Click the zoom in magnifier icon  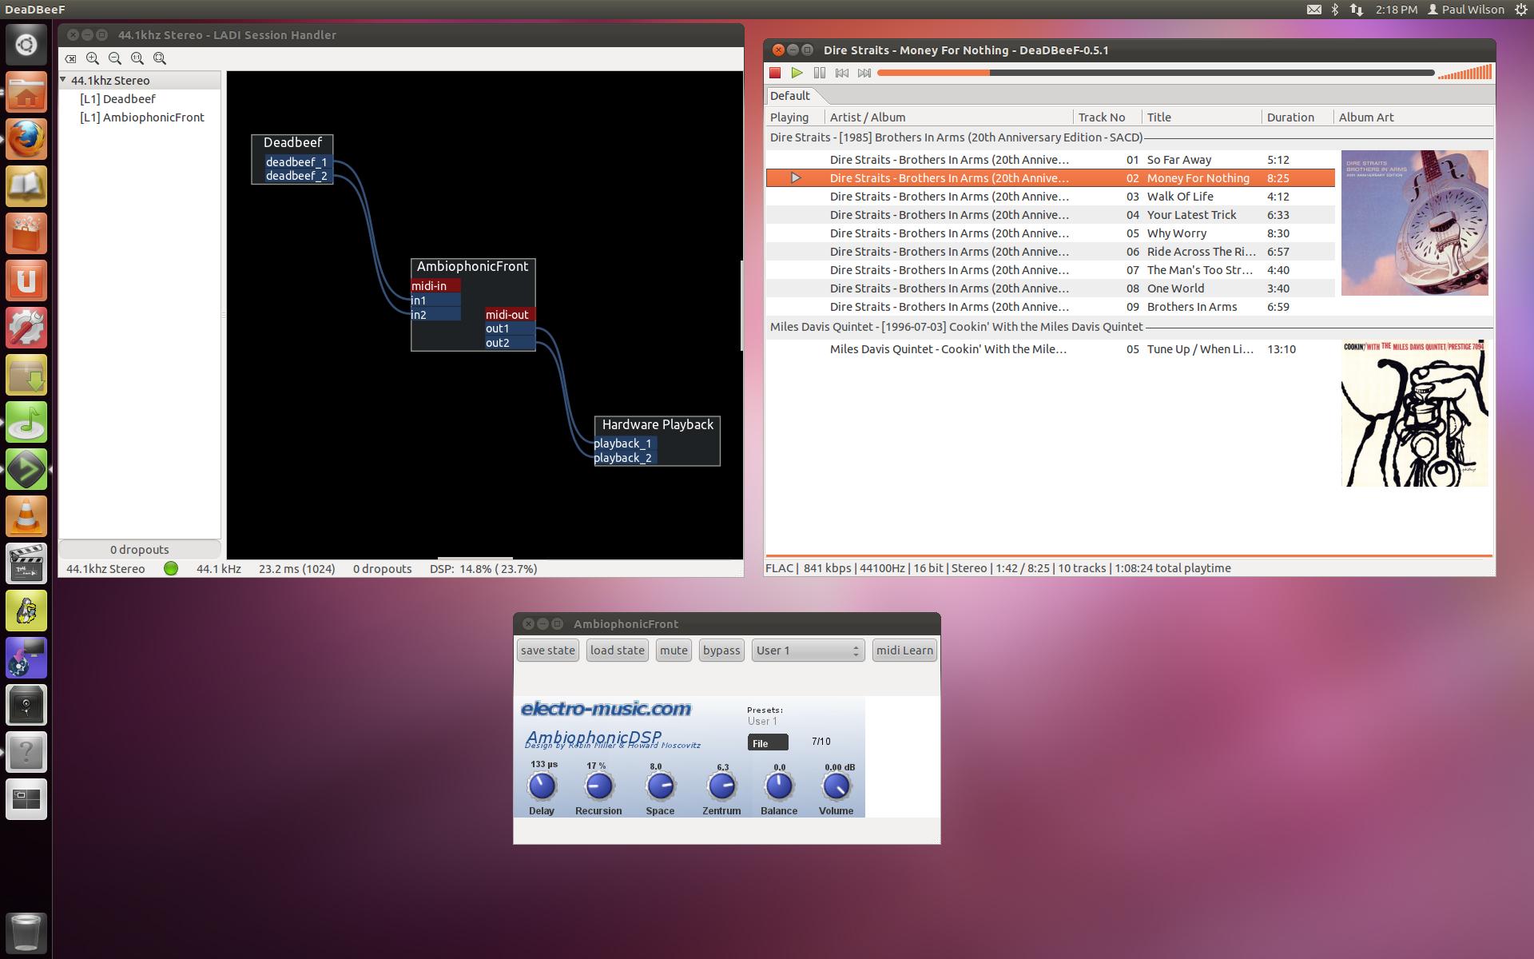[93, 58]
